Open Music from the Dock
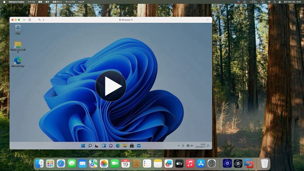This screenshot has height=171, width=304. click(190, 164)
